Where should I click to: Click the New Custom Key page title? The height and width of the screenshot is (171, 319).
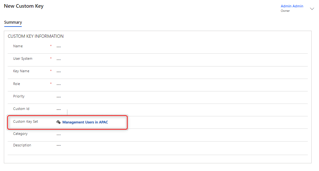(x=24, y=6)
